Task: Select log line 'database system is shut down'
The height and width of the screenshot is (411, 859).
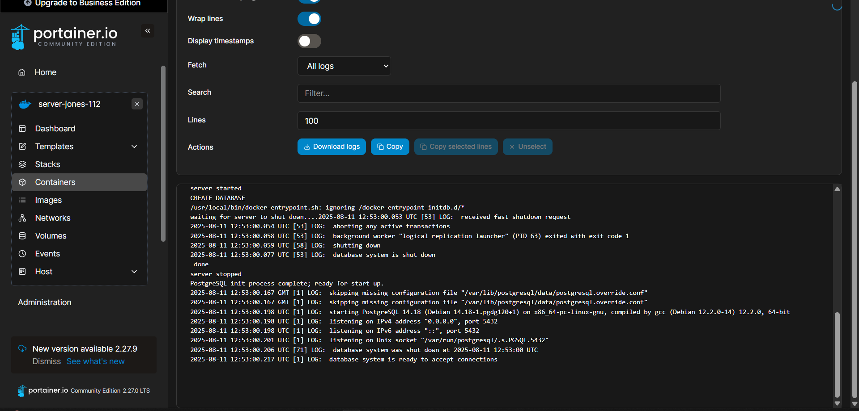Action: click(313, 255)
